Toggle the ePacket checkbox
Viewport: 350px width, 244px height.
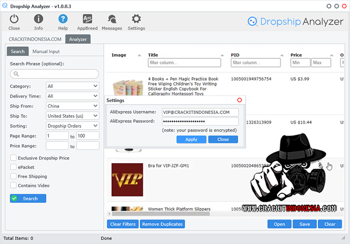point(13,167)
